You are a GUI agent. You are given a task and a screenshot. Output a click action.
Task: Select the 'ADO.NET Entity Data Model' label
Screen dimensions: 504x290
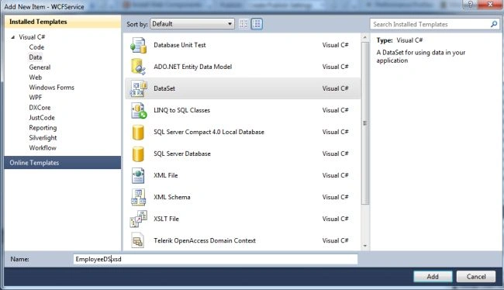[x=193, y=67]
